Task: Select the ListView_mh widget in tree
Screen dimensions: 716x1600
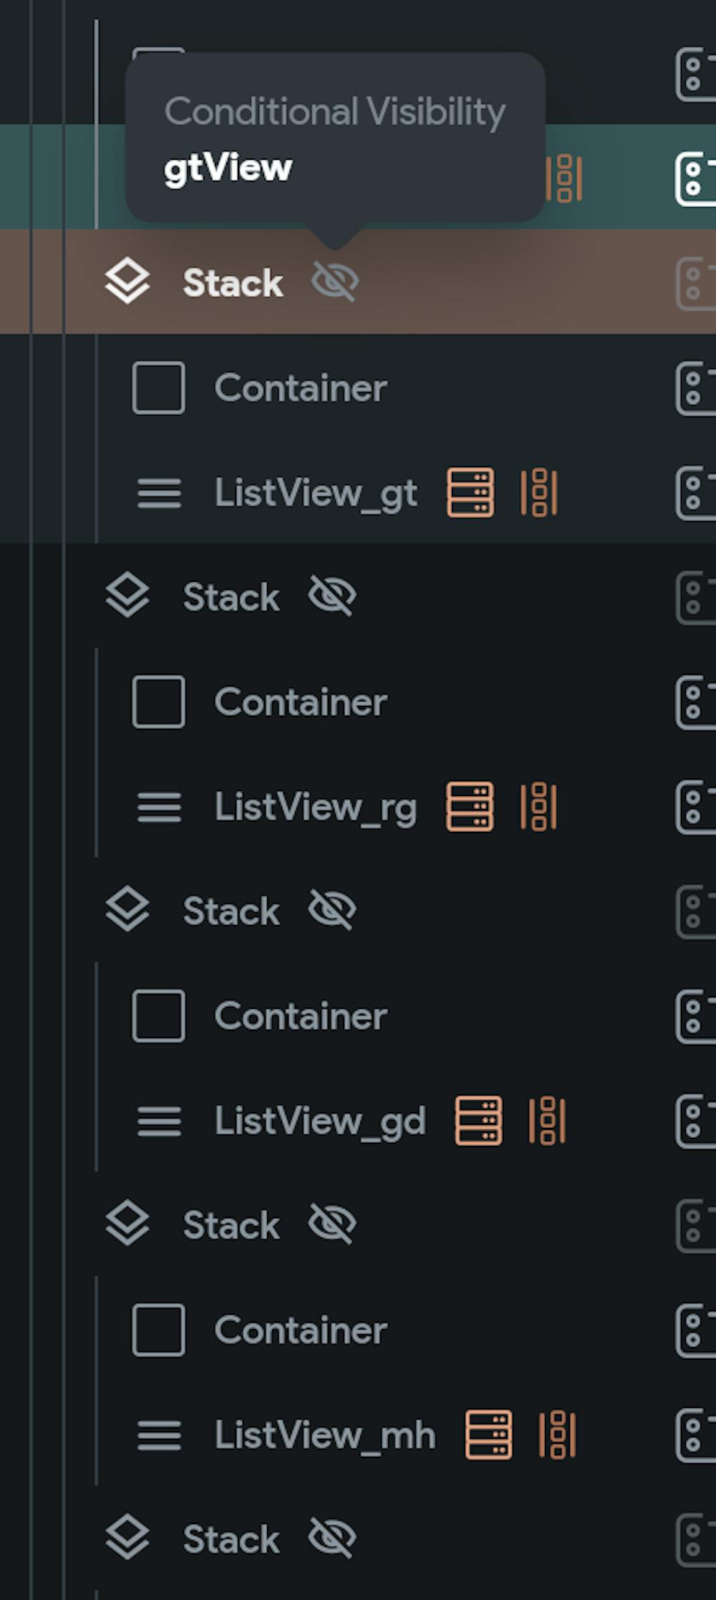Action: pos(324,1435)
